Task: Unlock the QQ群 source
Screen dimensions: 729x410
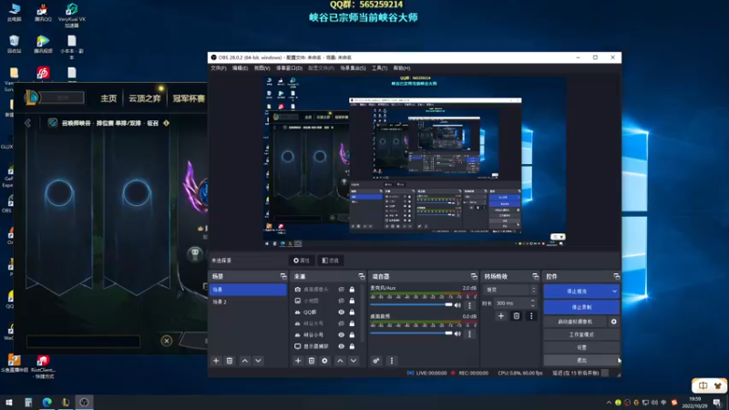Action: 352,313
